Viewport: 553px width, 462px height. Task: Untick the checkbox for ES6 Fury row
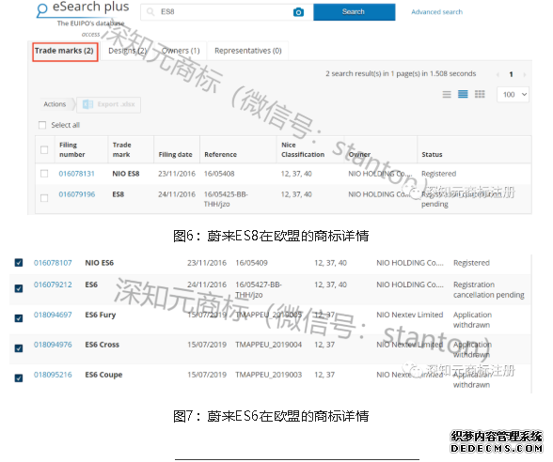click(x=19, y=318)
